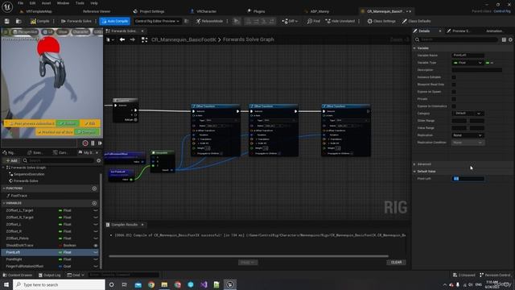Click the My Blueprint search field
Viewport: 515px width, 290px height.
[x=59, y=160]
